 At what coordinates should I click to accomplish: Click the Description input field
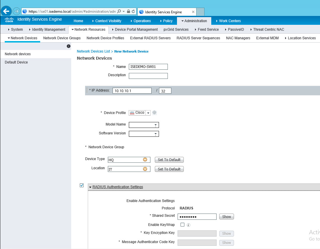[x=148, y=76]
